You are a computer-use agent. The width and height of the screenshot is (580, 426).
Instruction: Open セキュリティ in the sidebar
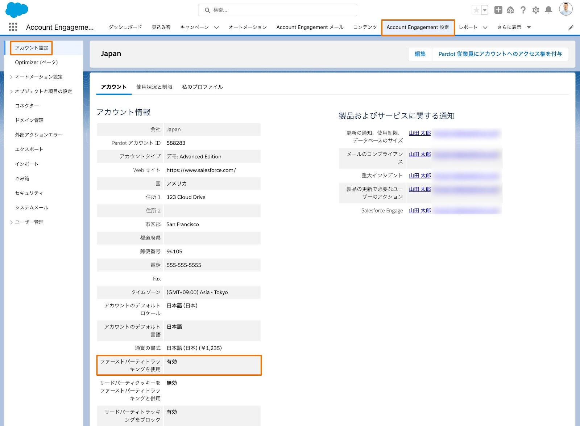[29, 193]
